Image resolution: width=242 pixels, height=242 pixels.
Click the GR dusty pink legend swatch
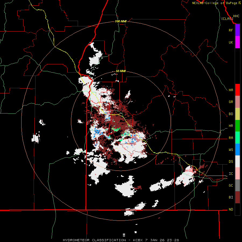coord(237,102)
